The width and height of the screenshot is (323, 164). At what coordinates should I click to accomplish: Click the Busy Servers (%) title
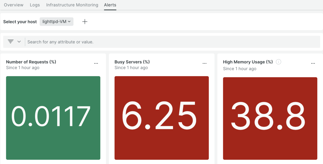tap(132, 62)
